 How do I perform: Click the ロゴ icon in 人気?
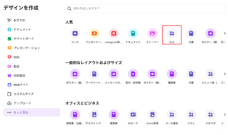click(x=172, y=33)
